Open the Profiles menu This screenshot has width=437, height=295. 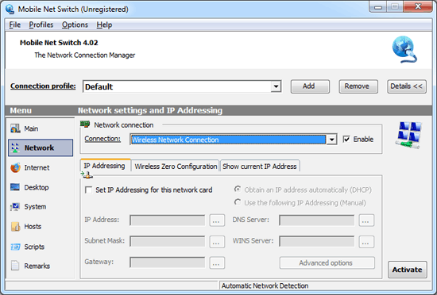point(41,25)
